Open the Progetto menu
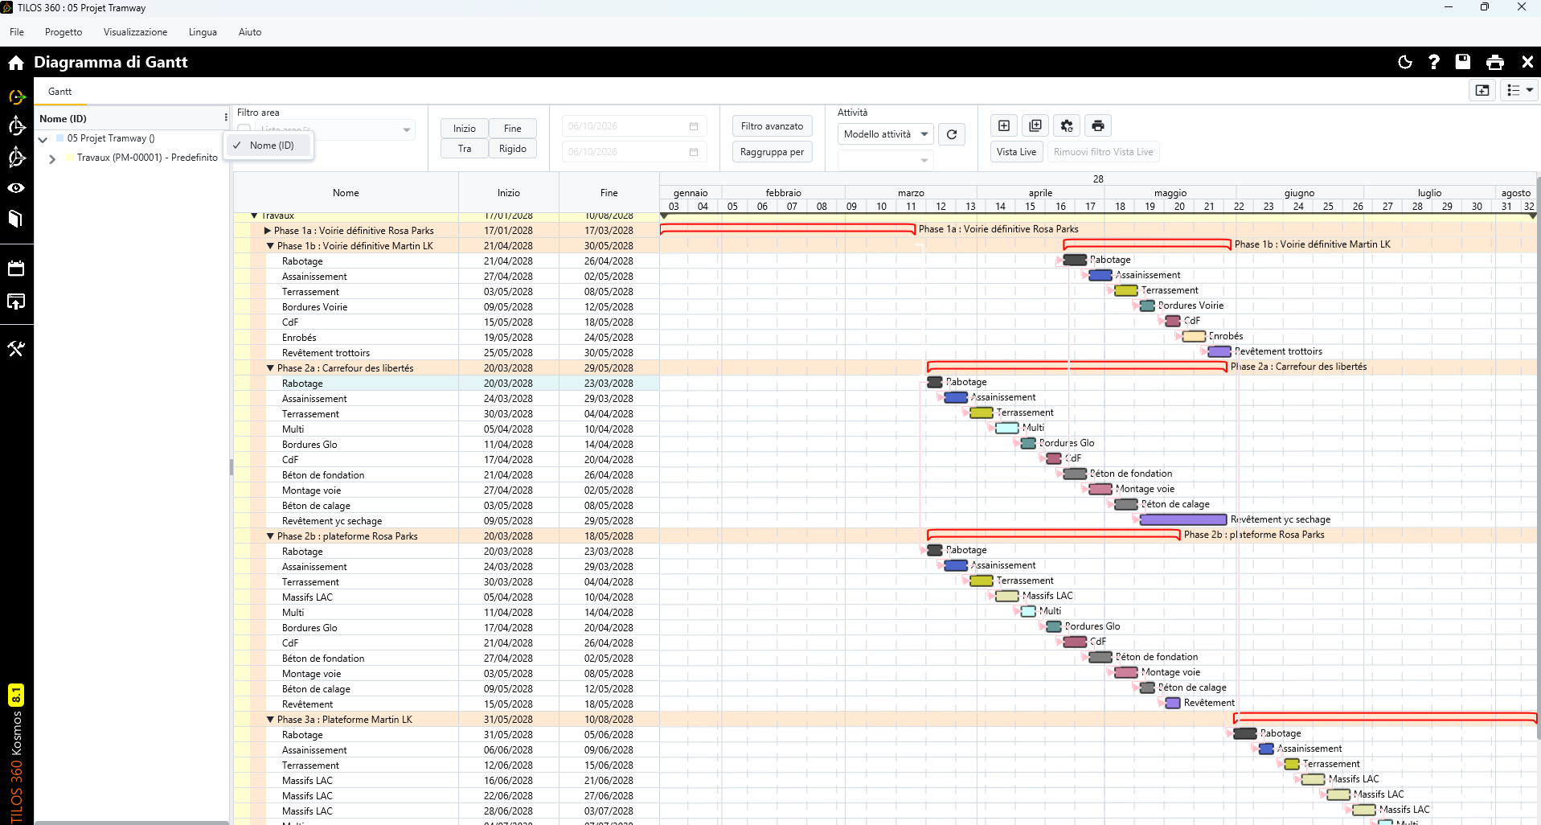This screenshot has height=825, width=1541. coord(64,32)
